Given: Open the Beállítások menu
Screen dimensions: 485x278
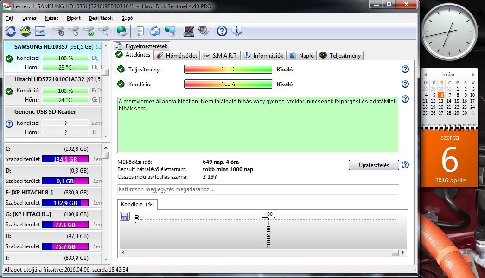Looking at the screenshot, I should tap(101, 18).
